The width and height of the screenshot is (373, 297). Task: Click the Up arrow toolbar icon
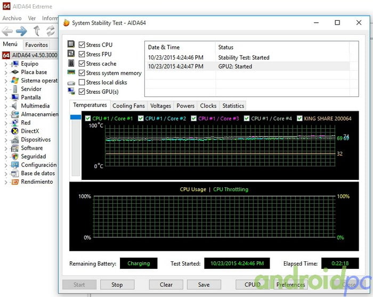pos(37,31)
